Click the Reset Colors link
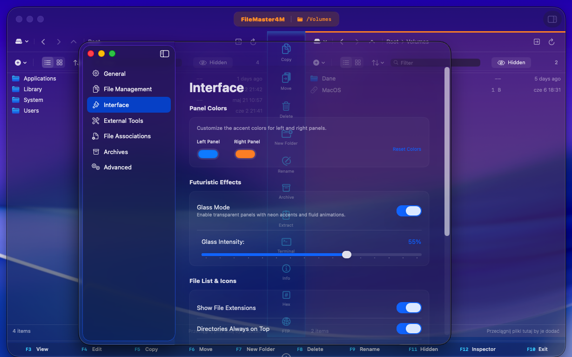 click(407, 149)
